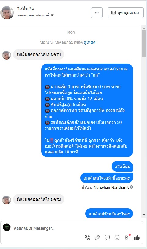The height and width of the screenshot is (249, 147).
Task: Click the dropdown arrow next to assignment label
Action: 52,15
